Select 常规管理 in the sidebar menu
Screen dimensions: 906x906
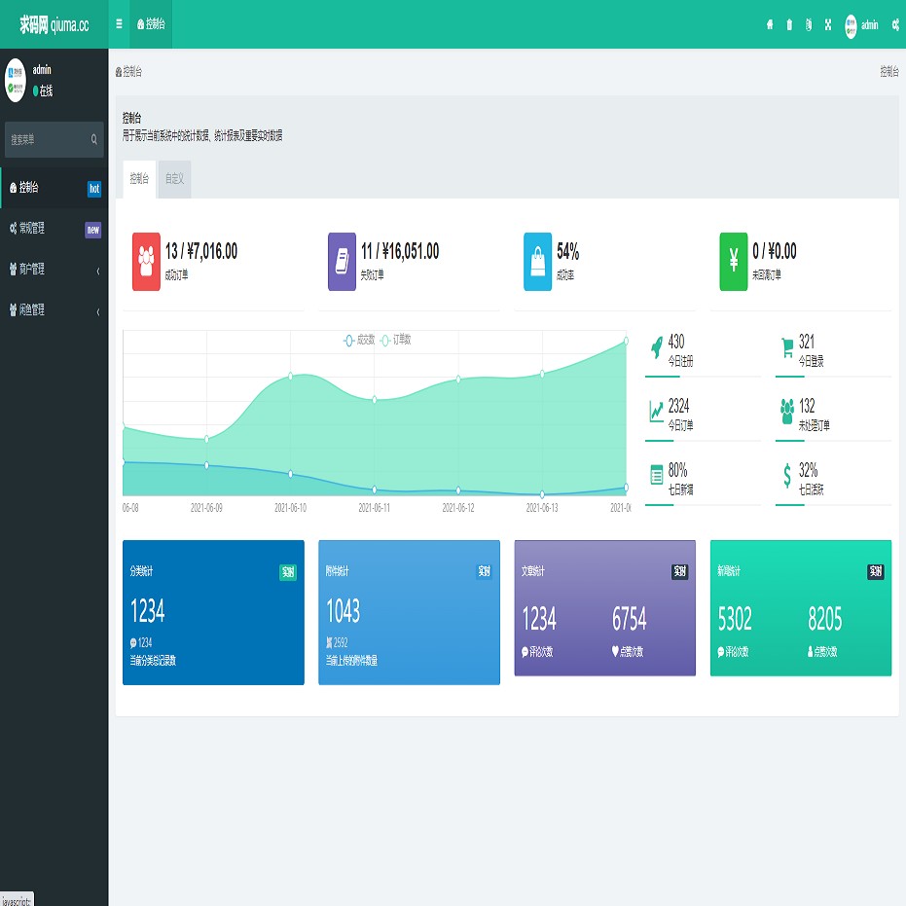(x=54, y=229)
